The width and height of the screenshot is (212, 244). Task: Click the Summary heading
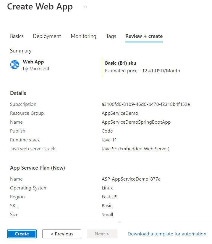(21, 51)
